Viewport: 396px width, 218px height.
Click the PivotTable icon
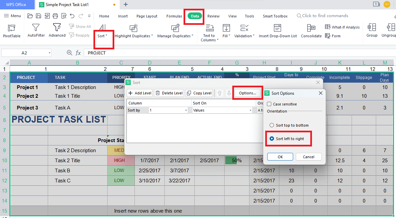(x=12, y=28)
